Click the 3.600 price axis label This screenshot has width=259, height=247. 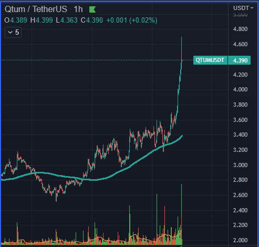point(240,120)
